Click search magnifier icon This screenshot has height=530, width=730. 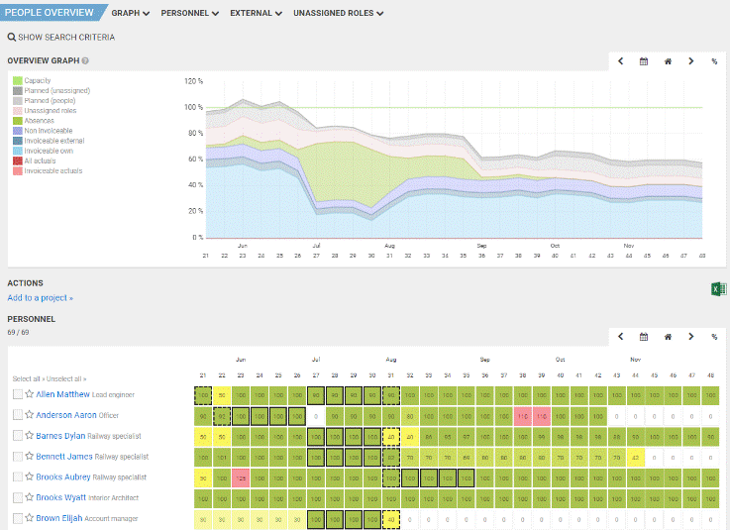[12, 37]
